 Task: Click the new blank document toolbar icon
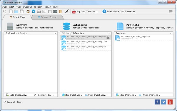(x=11, y=11)
